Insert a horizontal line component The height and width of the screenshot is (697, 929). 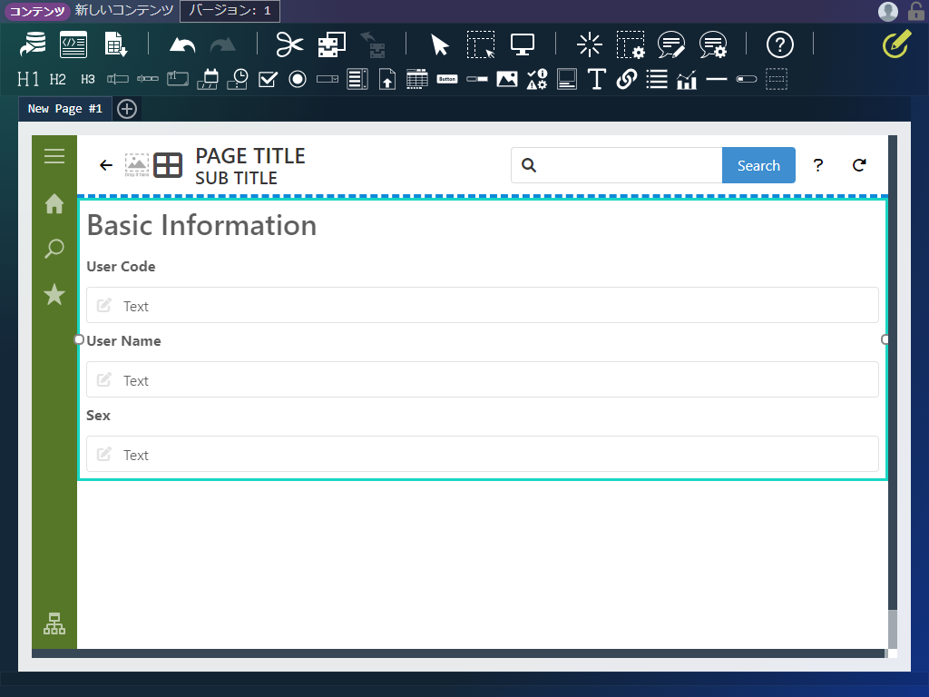tap(717, 79)
